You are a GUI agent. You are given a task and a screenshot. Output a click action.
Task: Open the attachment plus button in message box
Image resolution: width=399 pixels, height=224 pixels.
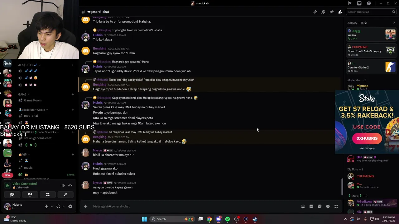(x=85, y=206)
